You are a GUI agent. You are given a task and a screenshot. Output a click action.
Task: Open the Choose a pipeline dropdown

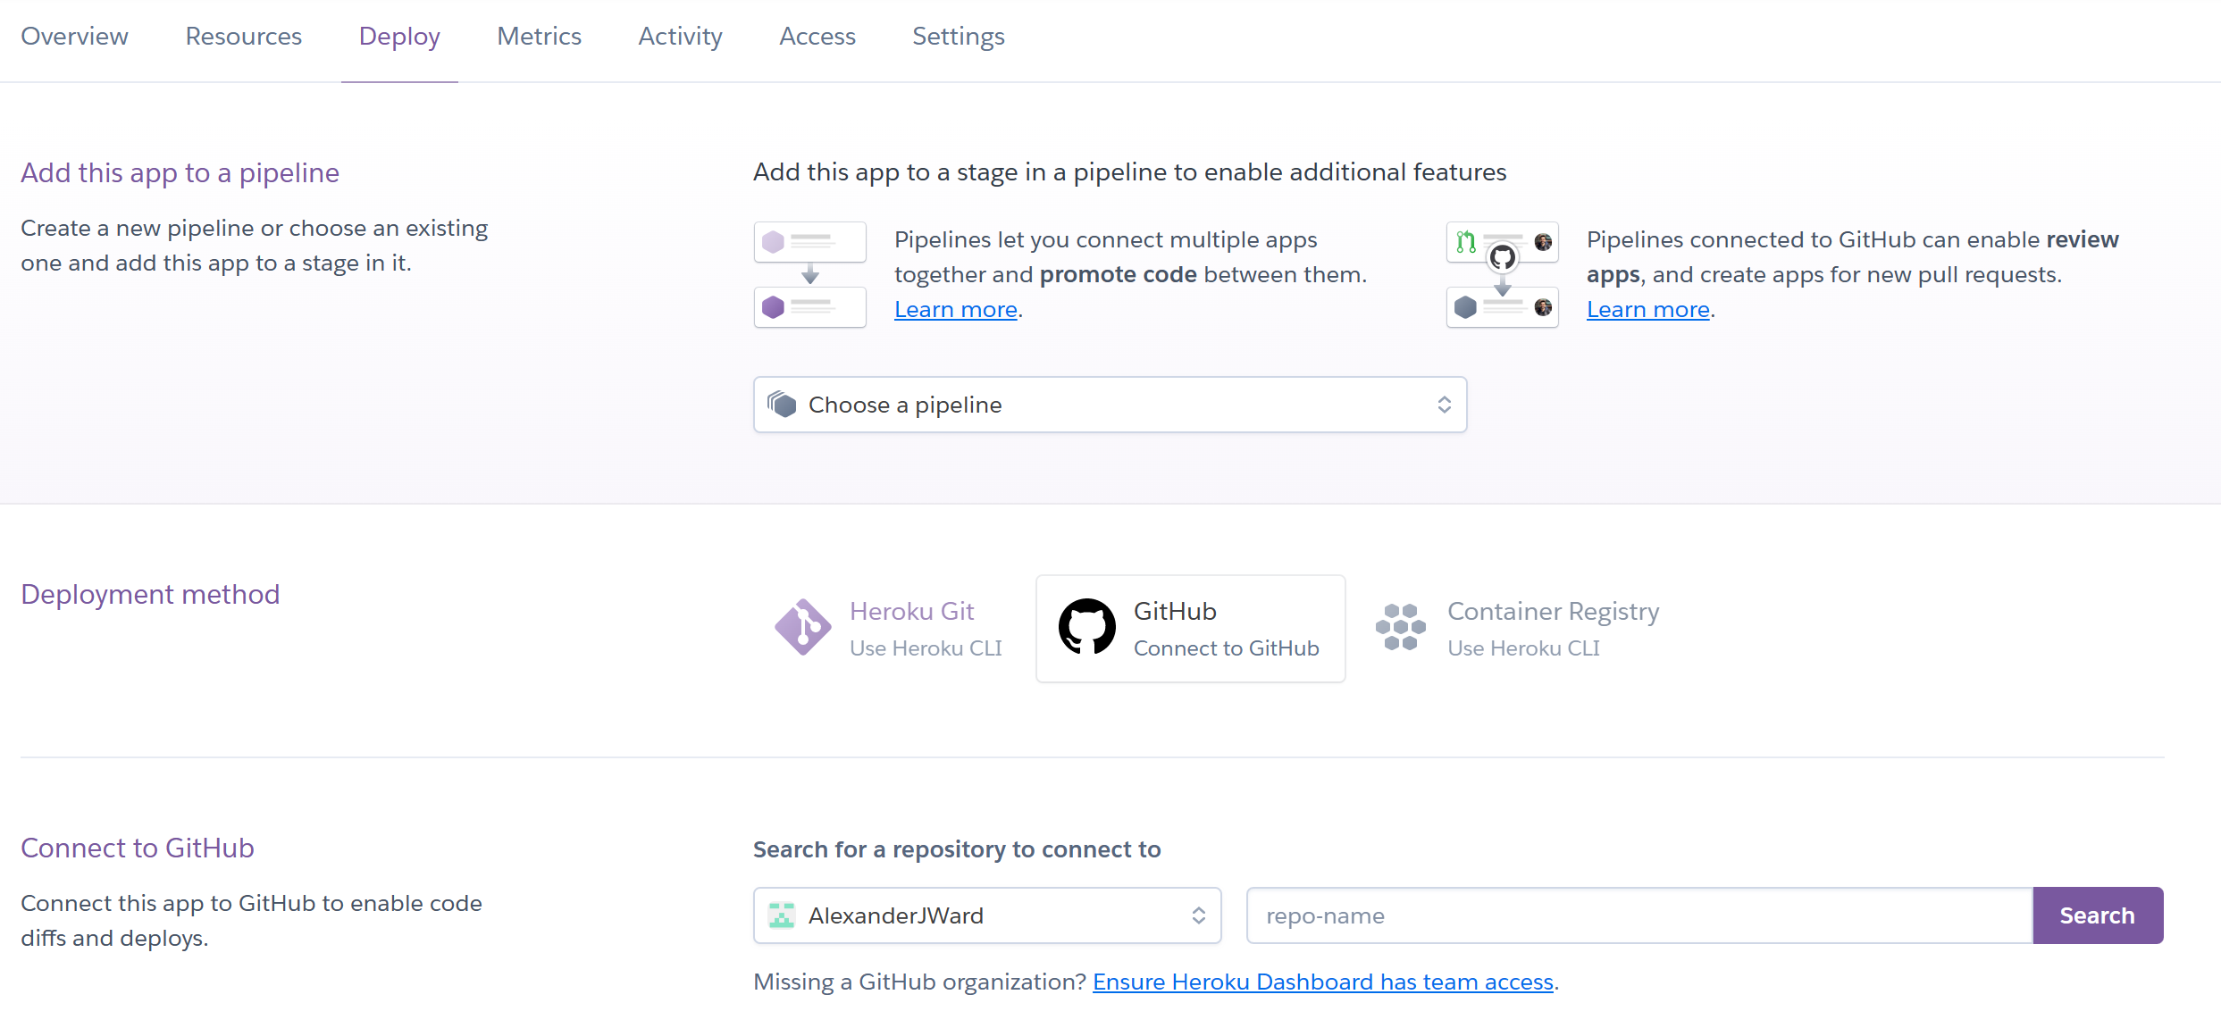pyautogui.click(x=1109, y=405)
